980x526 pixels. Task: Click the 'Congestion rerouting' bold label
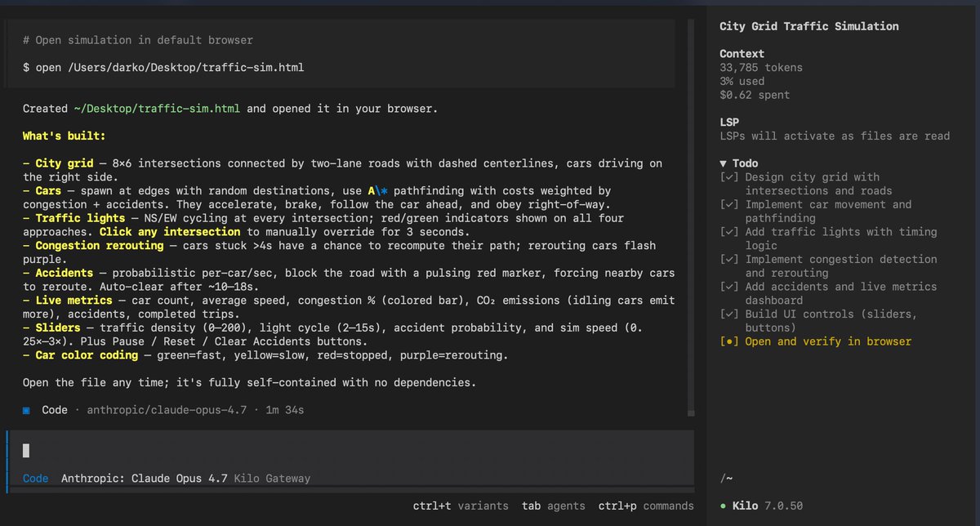pos(100,246)
